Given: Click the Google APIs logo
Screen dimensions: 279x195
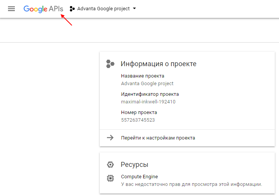Looking at the screenshot, I should [43, 9].
